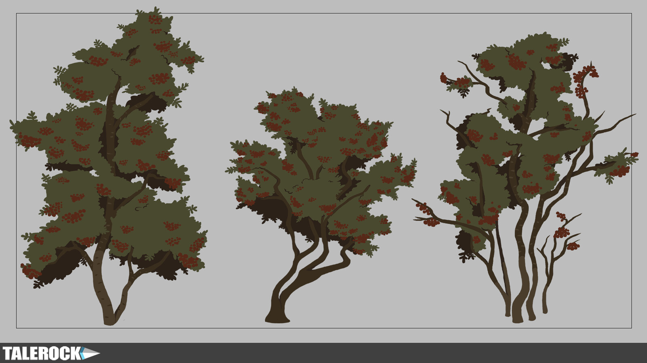Screen dimensions: 647x363
Task: Click the pen-tip arrow in the Talerock logo
Action: 90,353
